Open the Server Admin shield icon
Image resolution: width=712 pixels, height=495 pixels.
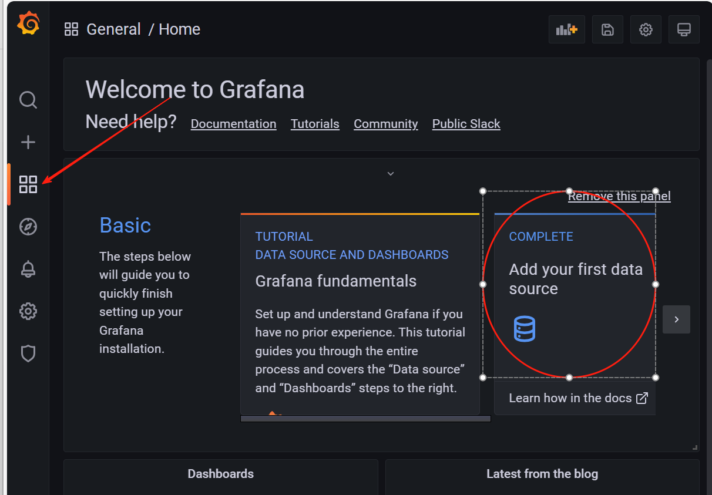pos(28,353)
